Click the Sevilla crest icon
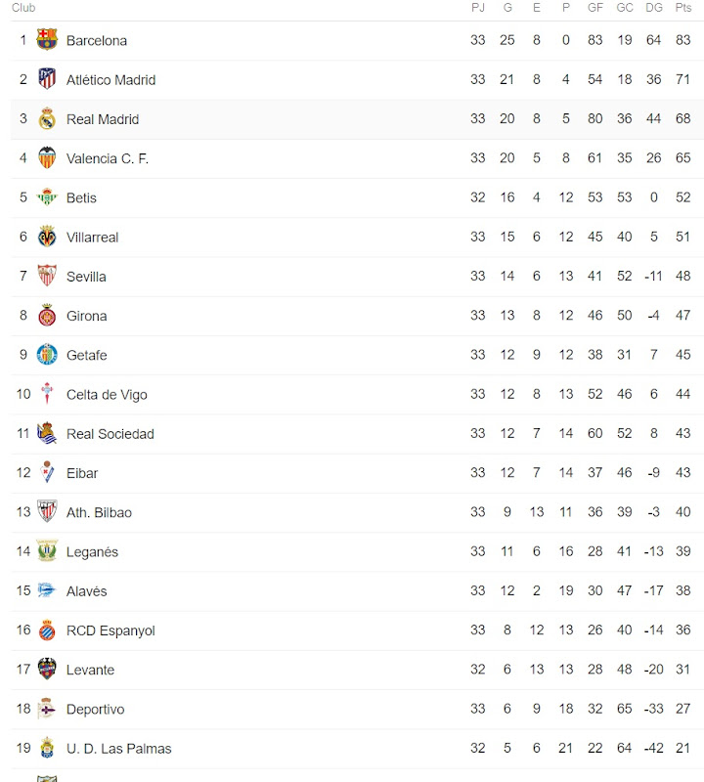 click(47, 277)
